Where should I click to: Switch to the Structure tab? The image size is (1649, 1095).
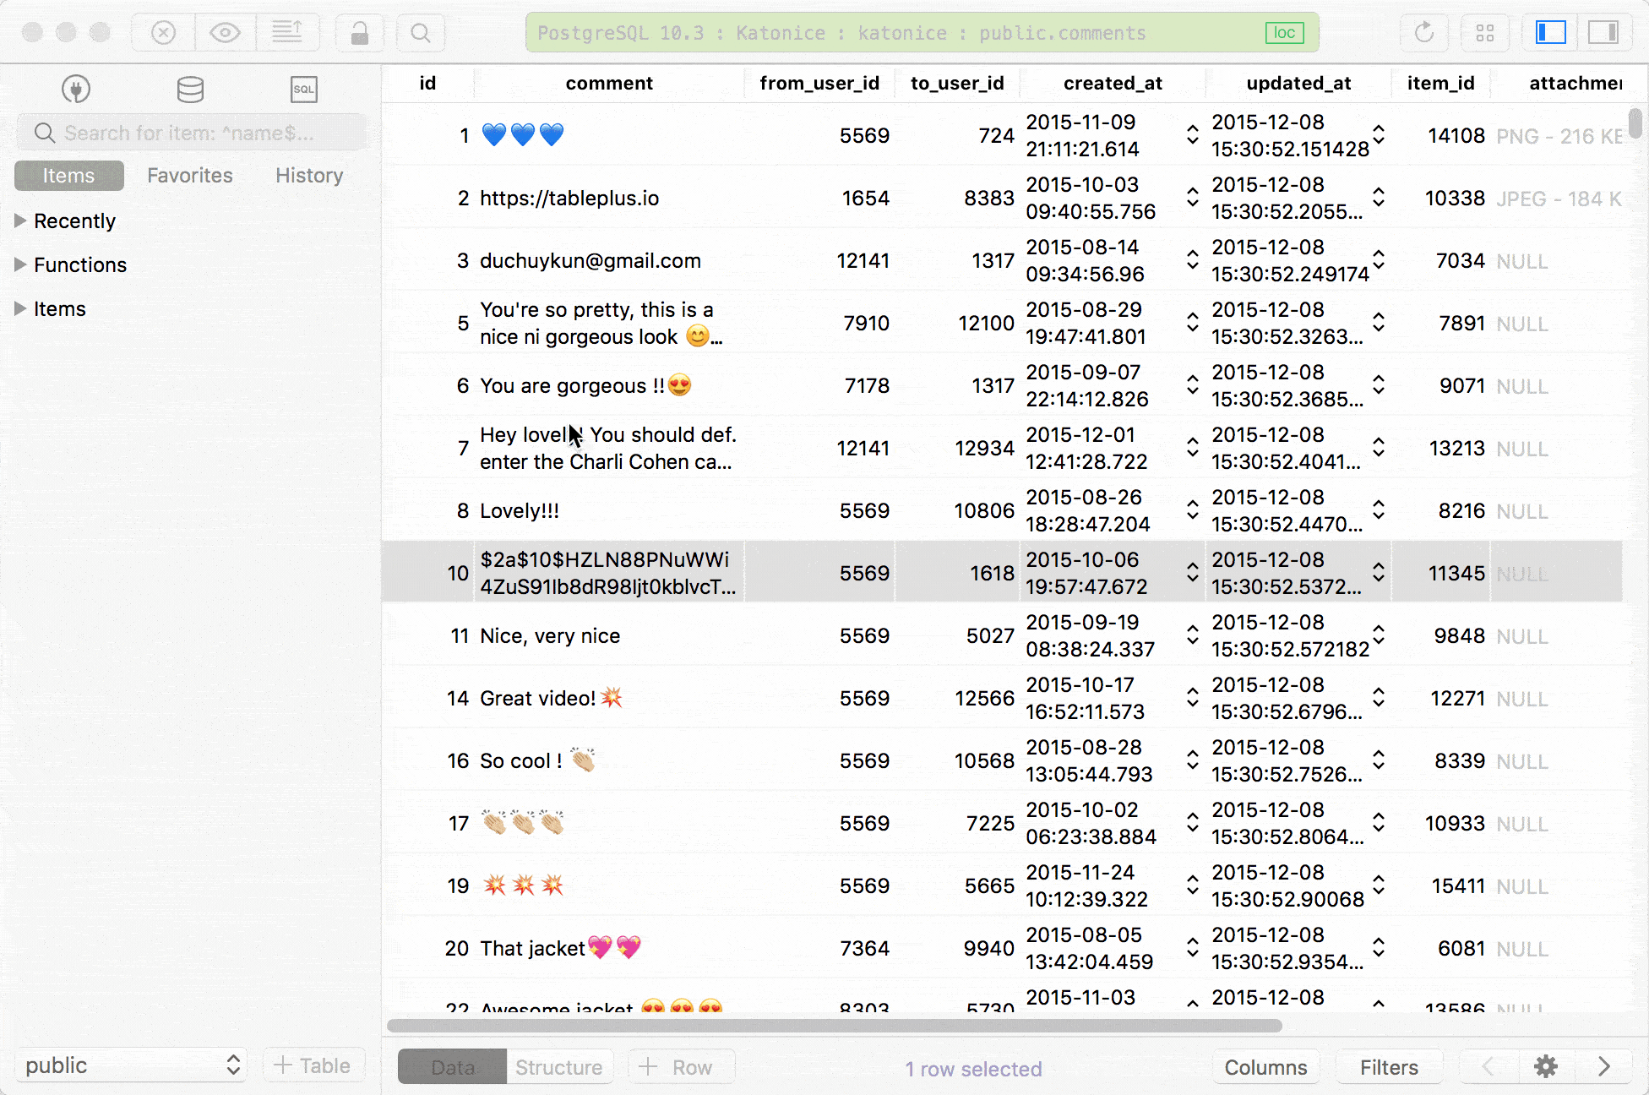click(557, 1067)
